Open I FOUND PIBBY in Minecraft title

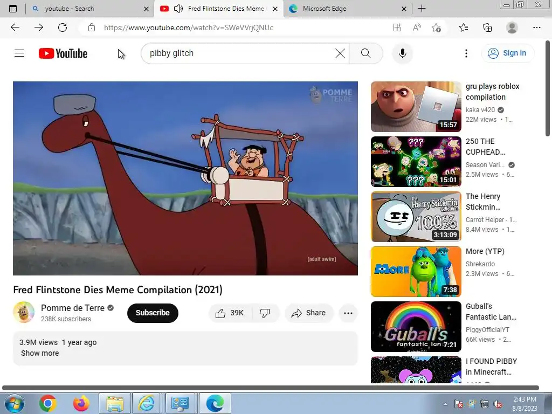(x=491, y=367)
